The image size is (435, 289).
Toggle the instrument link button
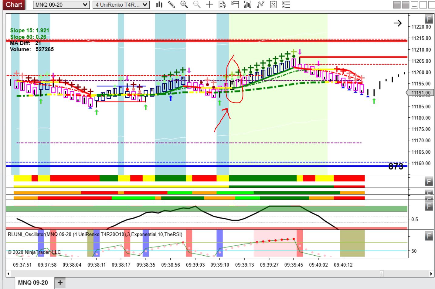(x=397, y=5)
